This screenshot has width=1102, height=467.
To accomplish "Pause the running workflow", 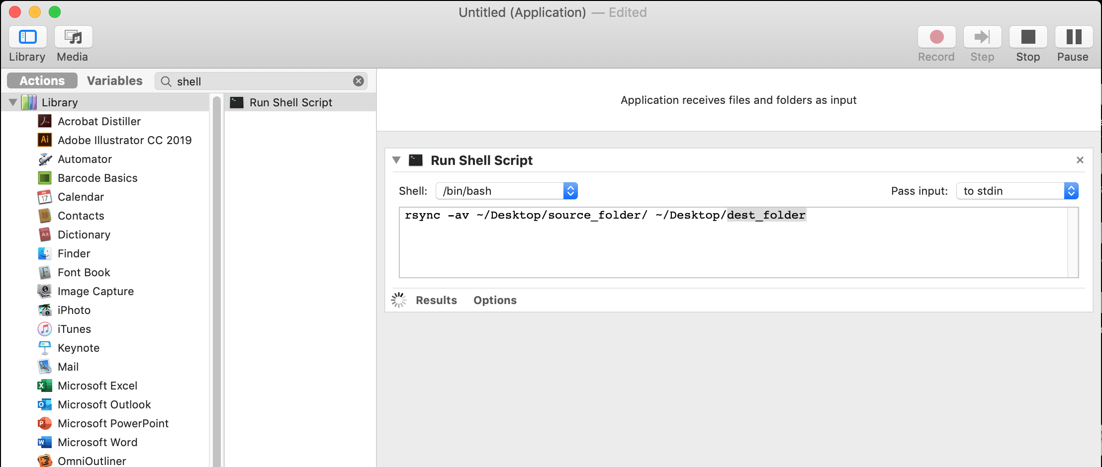I will [x=1074, y=37].
